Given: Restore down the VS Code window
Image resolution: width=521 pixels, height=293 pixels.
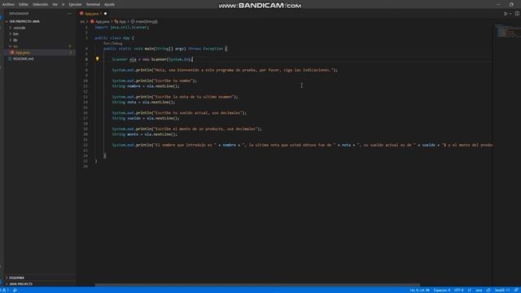Looking at the screenshot, I should click(x=511, y=4).
